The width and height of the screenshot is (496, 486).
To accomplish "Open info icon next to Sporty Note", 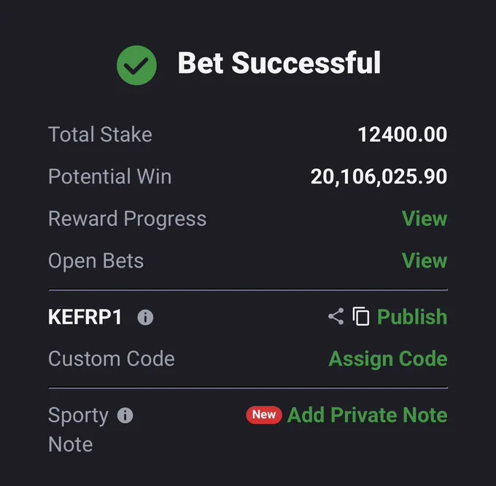I will tap(125, 415).
